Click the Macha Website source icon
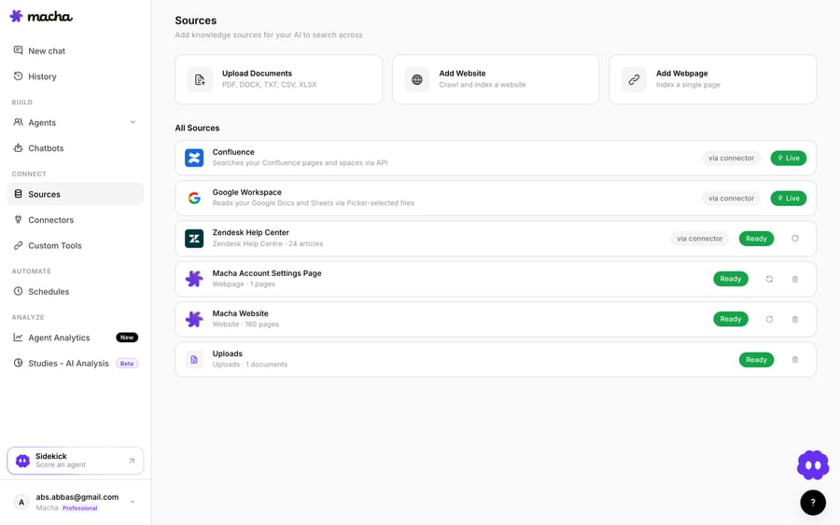Image resolution: width=840 pixels, height=525 pixels. [x=194, y=319]
